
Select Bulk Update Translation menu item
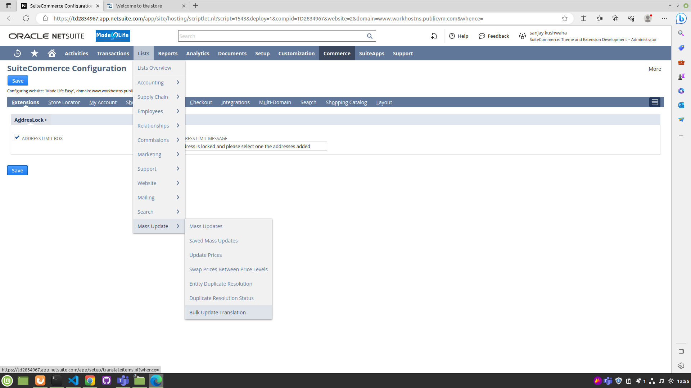[x=217, y=313]
